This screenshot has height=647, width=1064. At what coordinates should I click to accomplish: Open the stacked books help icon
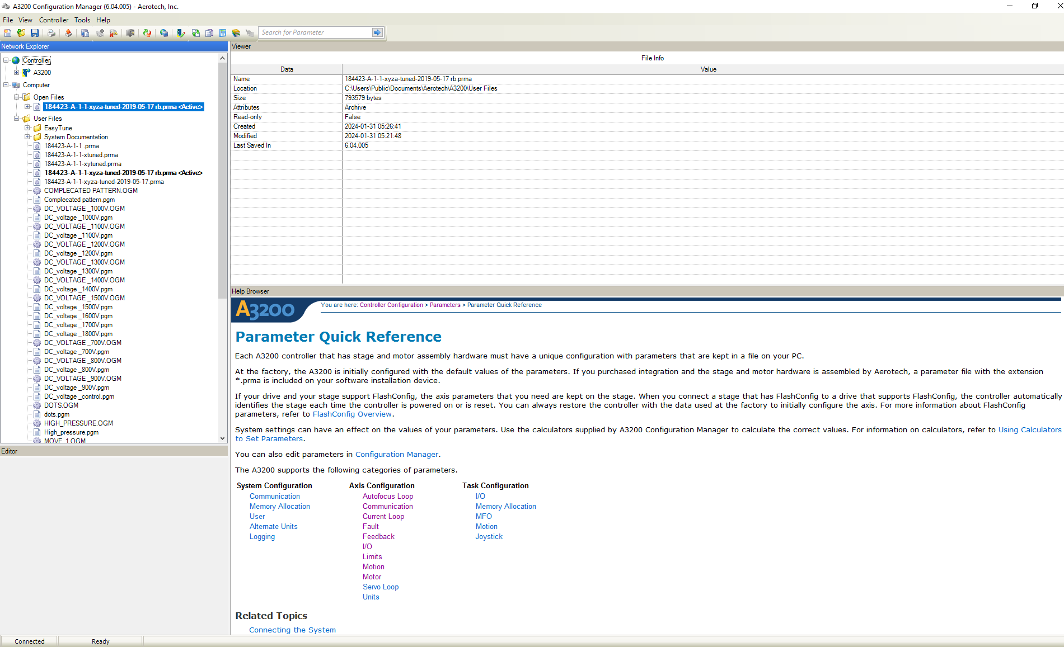(236, 33)
